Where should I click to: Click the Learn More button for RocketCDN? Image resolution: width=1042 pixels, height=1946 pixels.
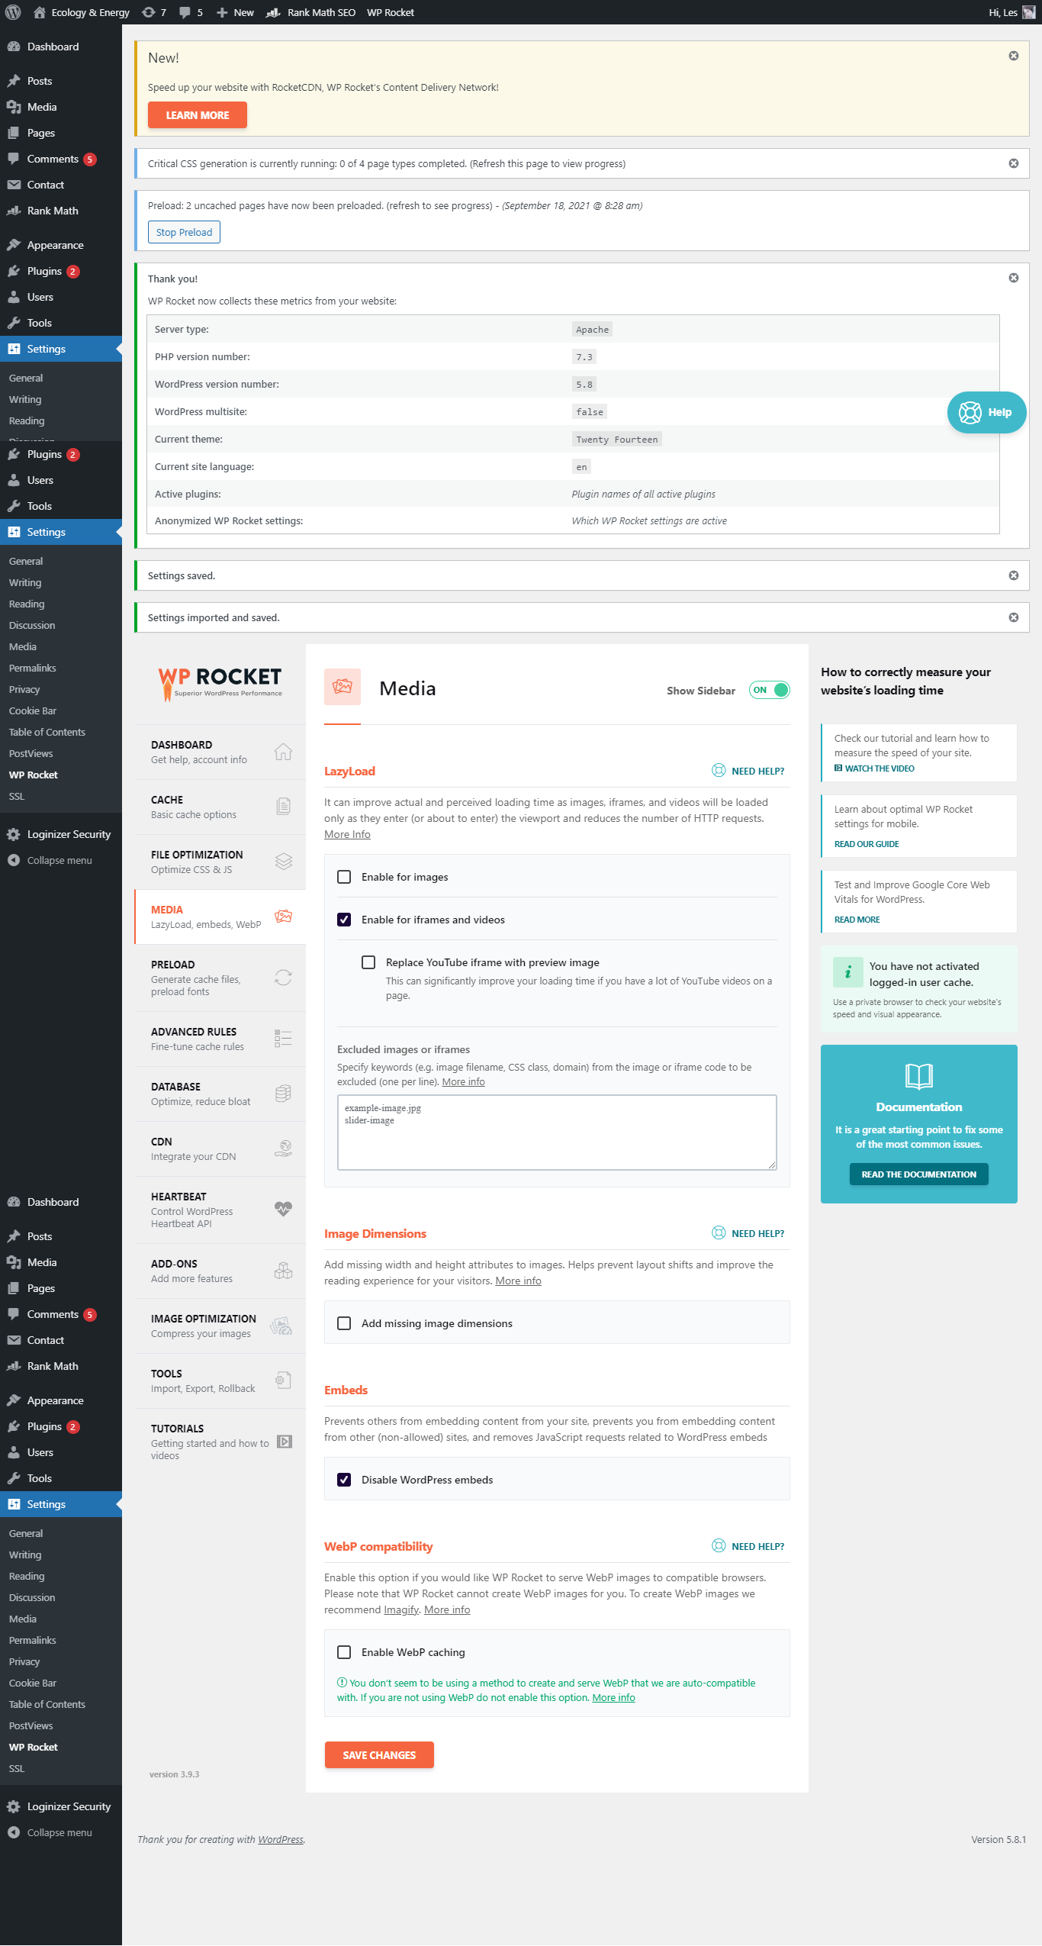[198, 115]
